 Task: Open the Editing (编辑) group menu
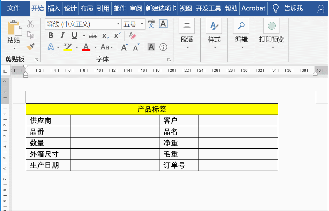click(x=241, y=34)
